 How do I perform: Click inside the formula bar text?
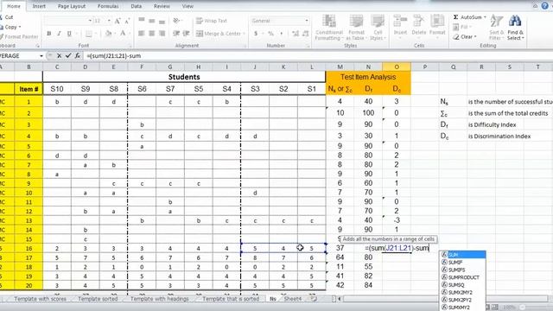pyautogui.click(x=113, y=55)
